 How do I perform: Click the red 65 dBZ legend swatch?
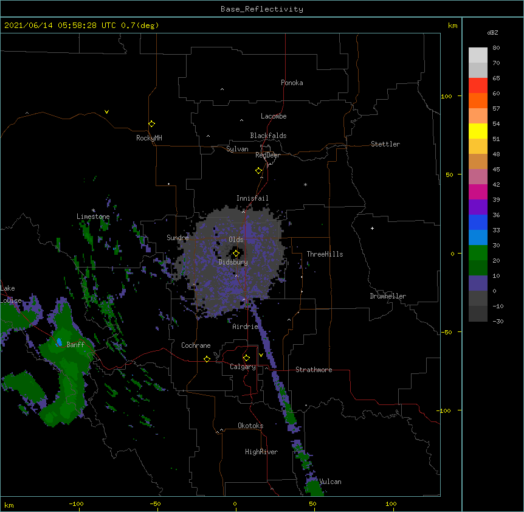coord(478,86)
